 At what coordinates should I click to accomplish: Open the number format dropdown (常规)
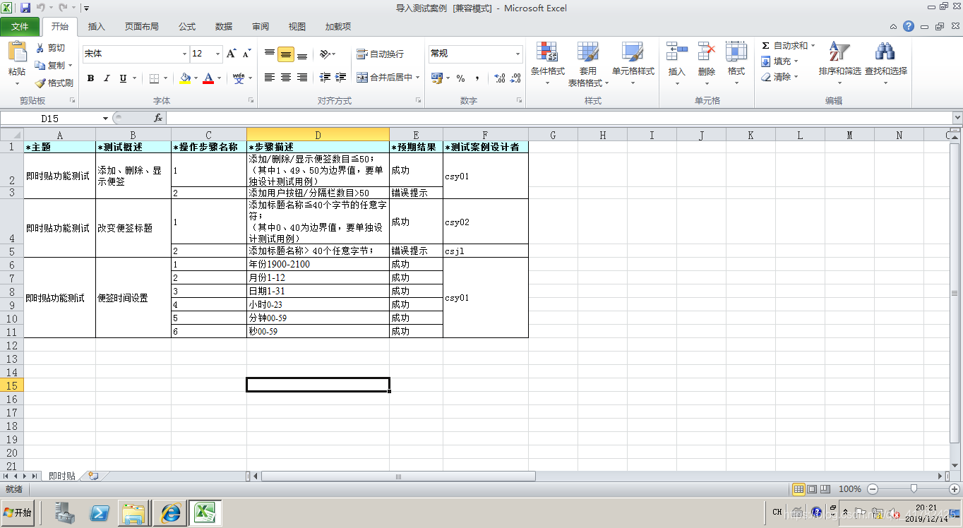[x=518, y=54]
